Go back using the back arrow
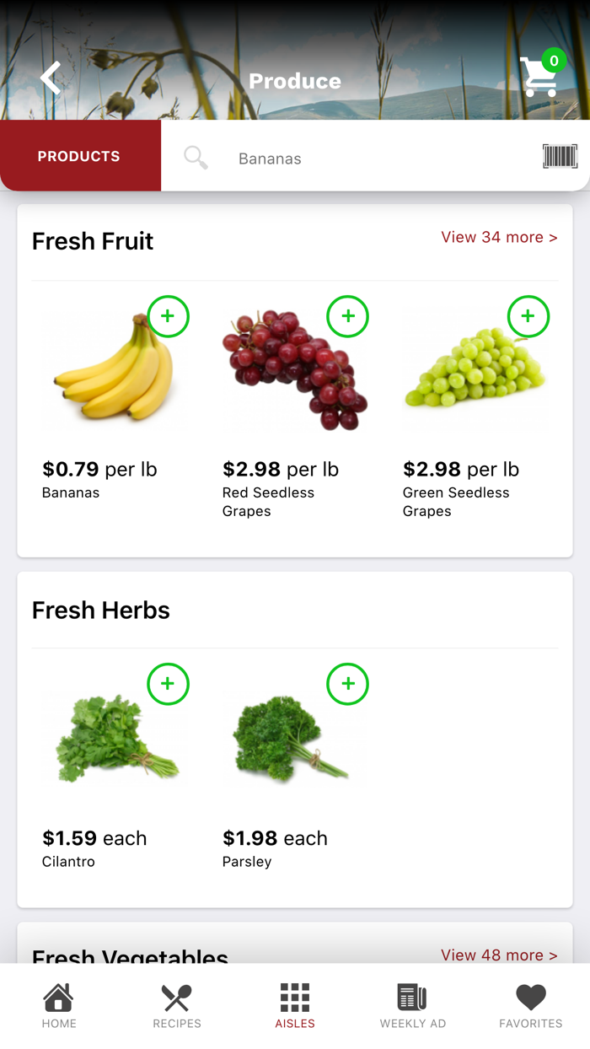The width and height of the screenshot is (590, 1049). pos(50,78)
